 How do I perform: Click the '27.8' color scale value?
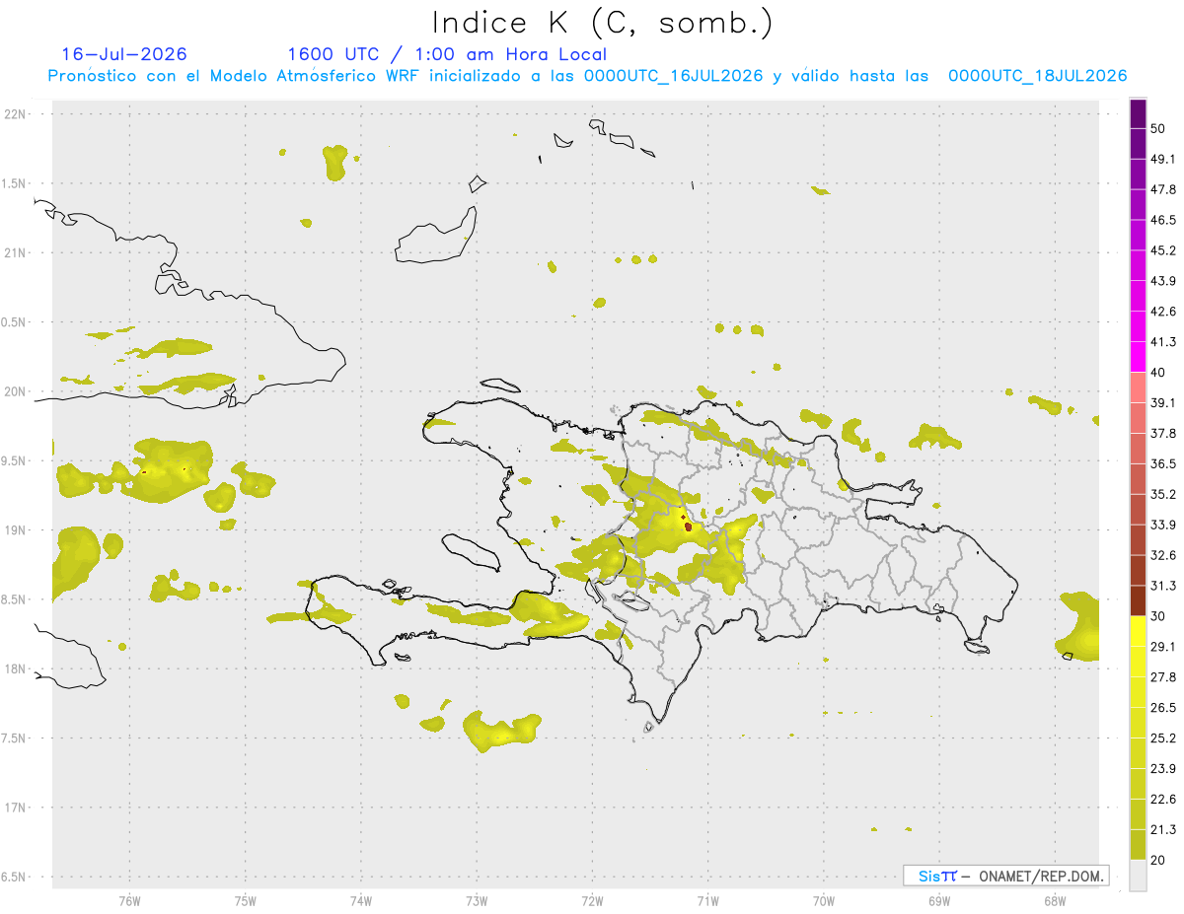pos(1162,677)
